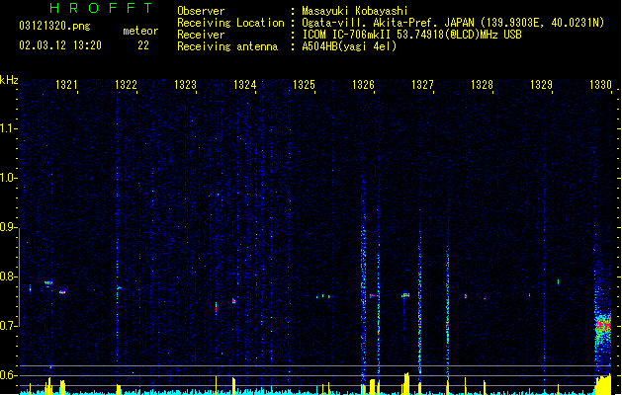Screen dimensions: 622x395
Task: Click the Observer label
Action: click(201, 11)
